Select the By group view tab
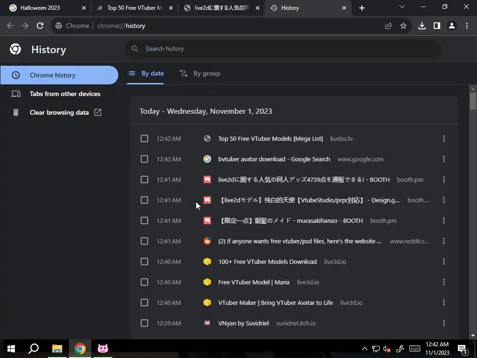477x358 pixels. 200,73
